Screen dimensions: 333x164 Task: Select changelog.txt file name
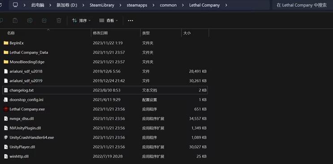22,90
